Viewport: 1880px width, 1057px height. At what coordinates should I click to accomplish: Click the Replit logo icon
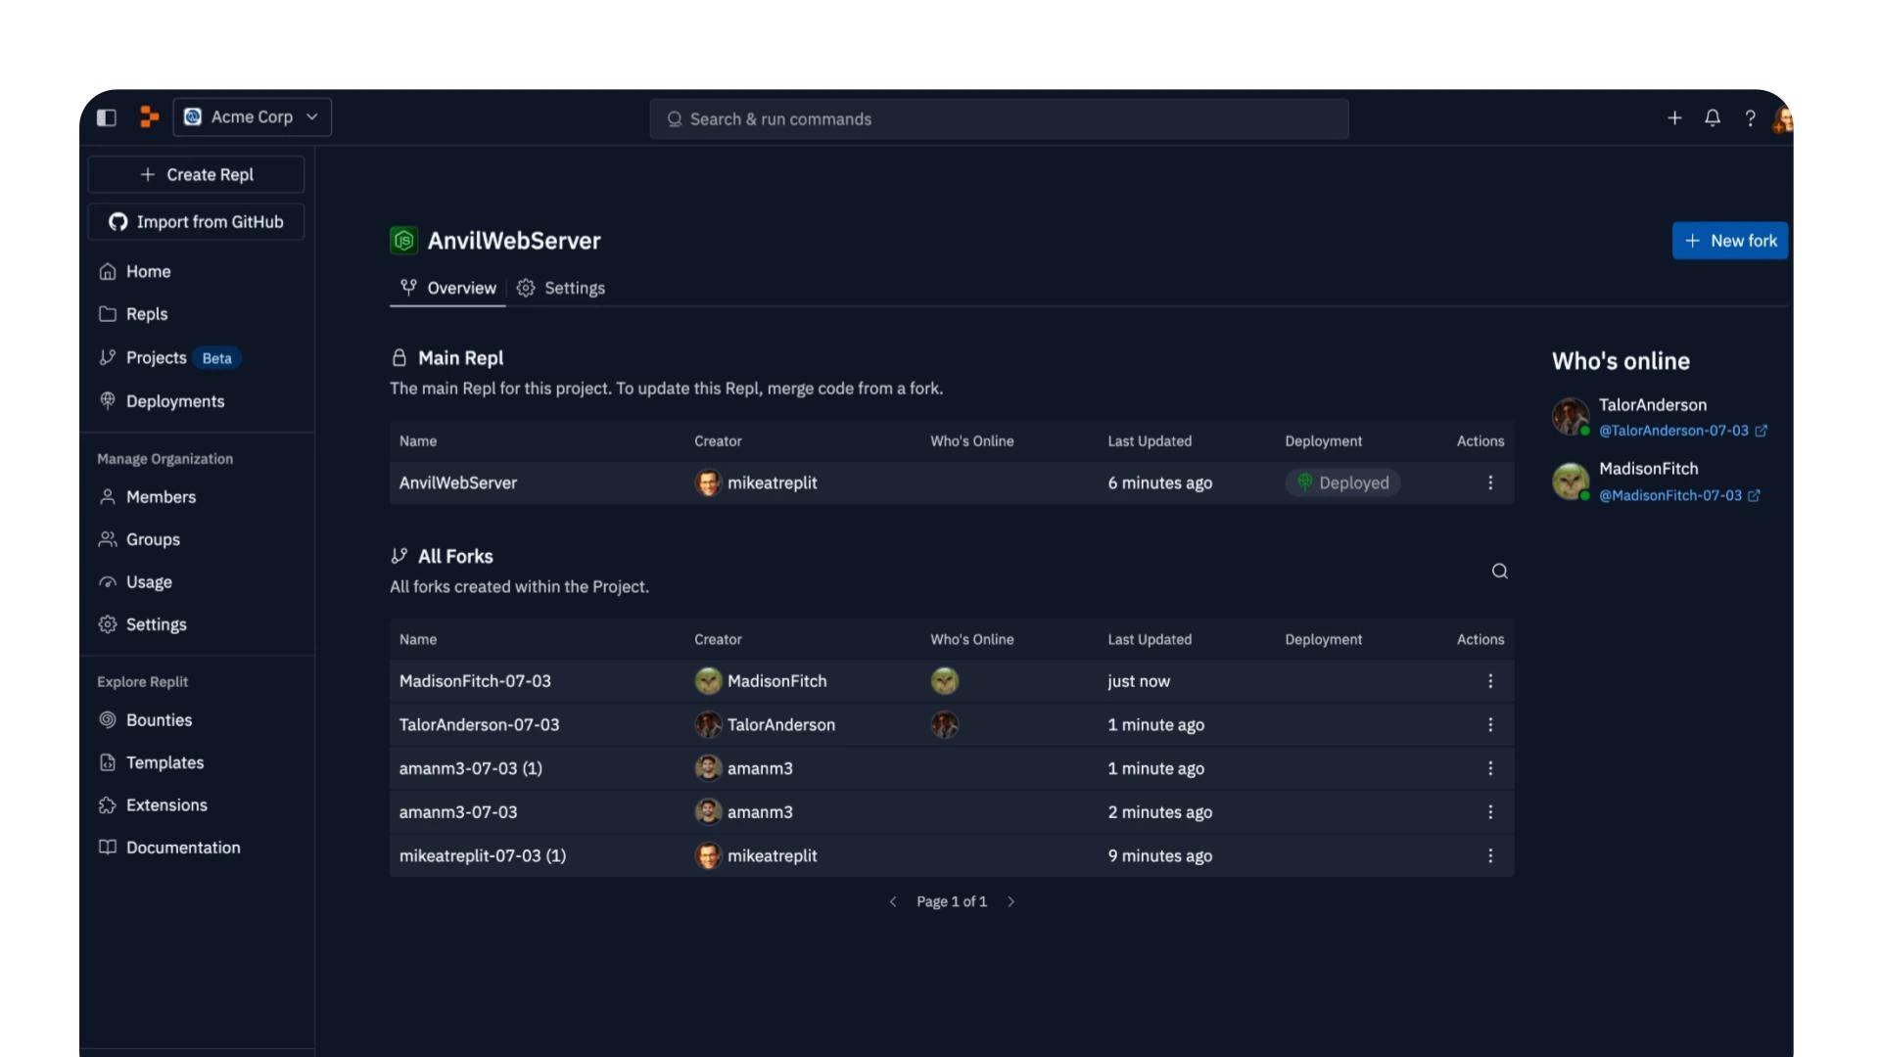[149, 117]
